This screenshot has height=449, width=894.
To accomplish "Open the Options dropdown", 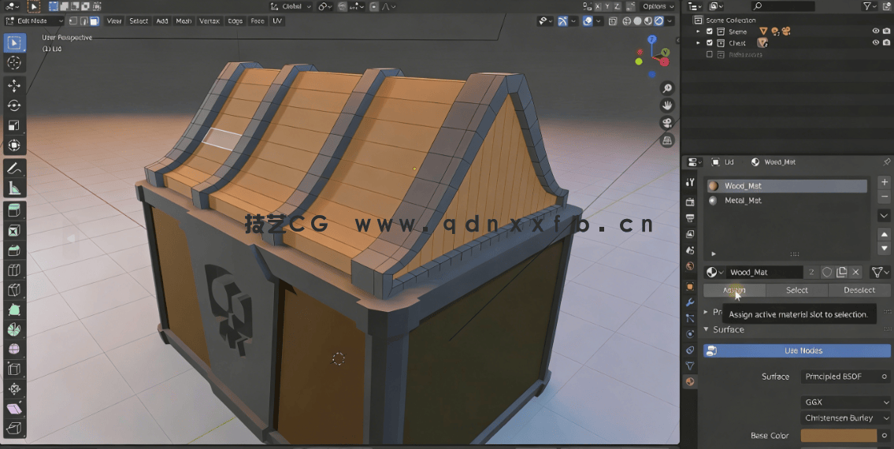I will click(x=658, y=6).
